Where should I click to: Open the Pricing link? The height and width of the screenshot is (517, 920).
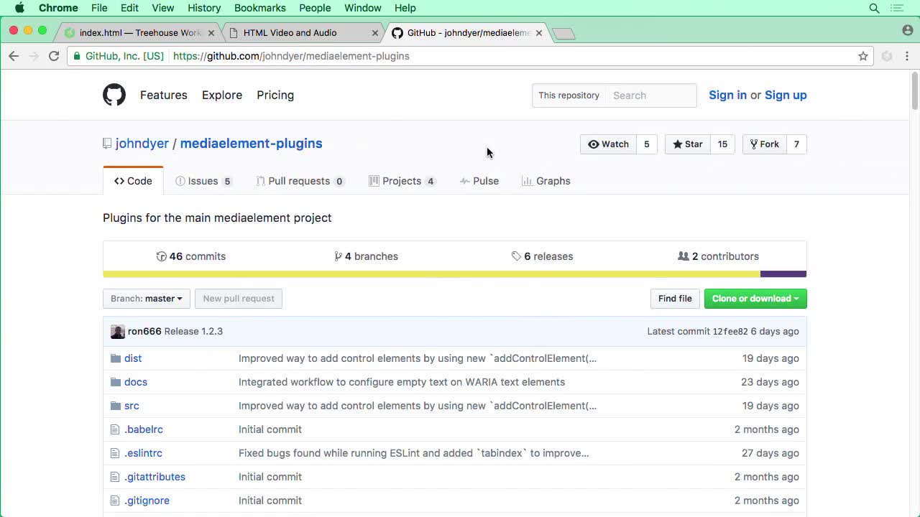[x=275, y=95]
